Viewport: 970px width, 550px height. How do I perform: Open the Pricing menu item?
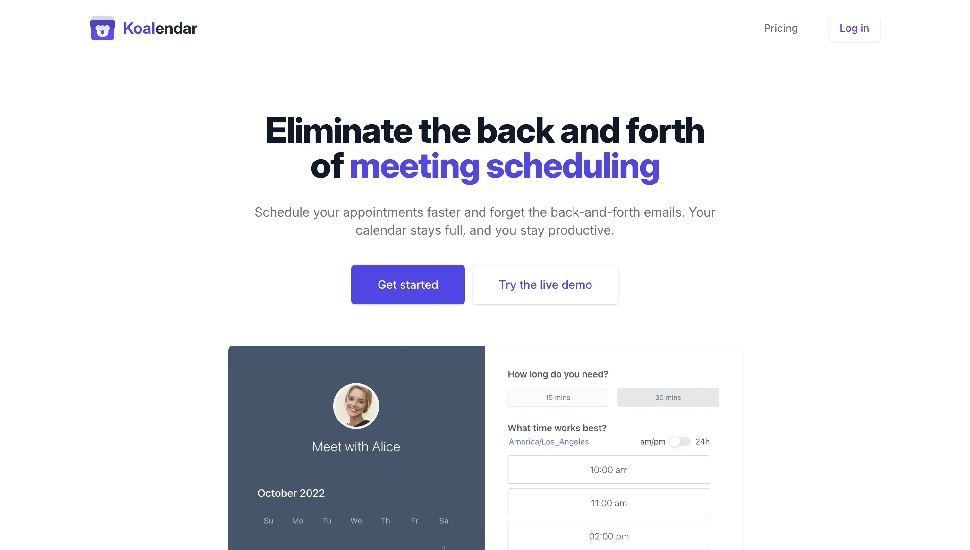click(x=781, y=28)
